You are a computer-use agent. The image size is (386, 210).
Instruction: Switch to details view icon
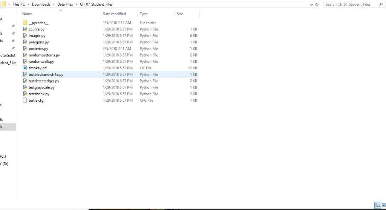click(x=378, y=205)
